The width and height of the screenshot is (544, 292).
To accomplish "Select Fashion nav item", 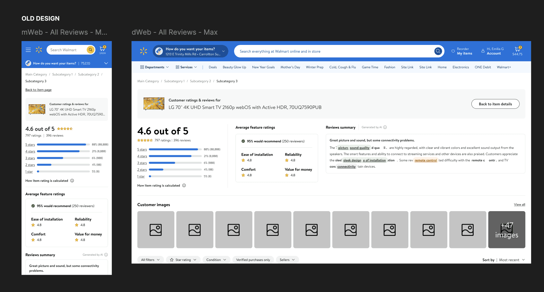I will (390, 67).
